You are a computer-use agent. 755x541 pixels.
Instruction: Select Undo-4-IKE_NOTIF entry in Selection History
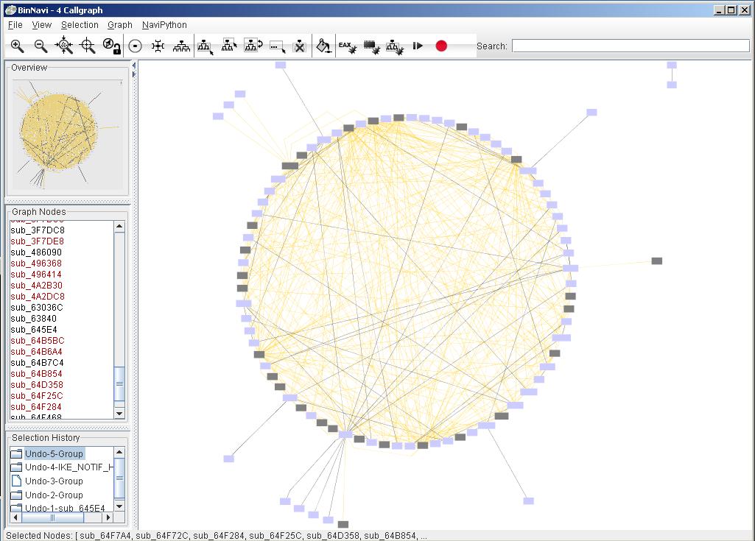(x=69, y=467)
